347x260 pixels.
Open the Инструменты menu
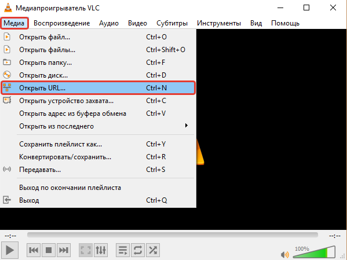coord(219,23)
